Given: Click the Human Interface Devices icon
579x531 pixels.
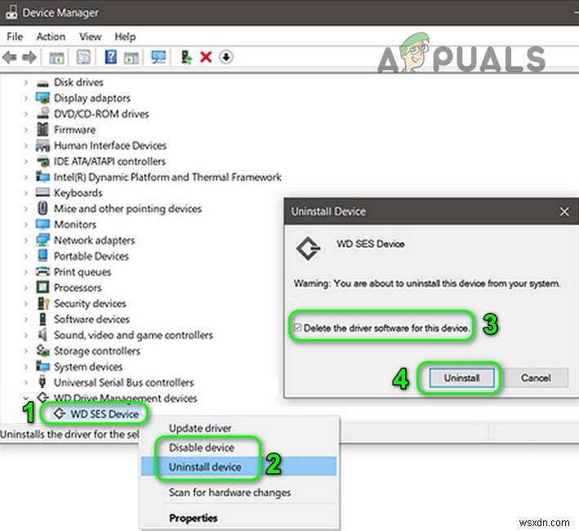Looking at the screenshot, I should pyautogui.click(x=42, y=145).
